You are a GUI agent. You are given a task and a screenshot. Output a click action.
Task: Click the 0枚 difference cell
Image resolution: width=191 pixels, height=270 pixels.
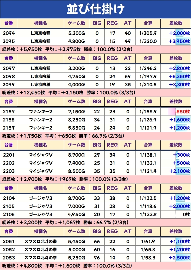pos(176,214)
